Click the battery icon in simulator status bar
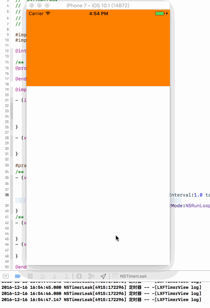 [160, 13]
